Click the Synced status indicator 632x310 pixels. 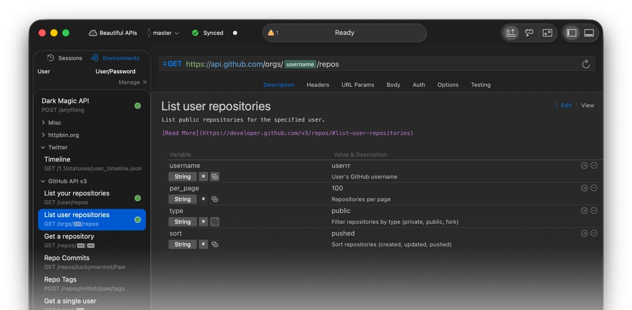[208, 33]
